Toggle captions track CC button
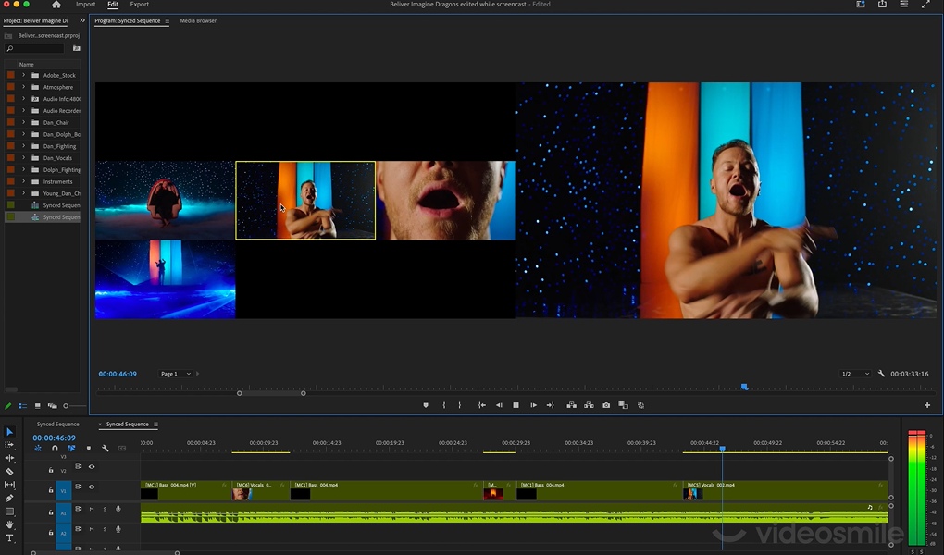 pos(121,449)
